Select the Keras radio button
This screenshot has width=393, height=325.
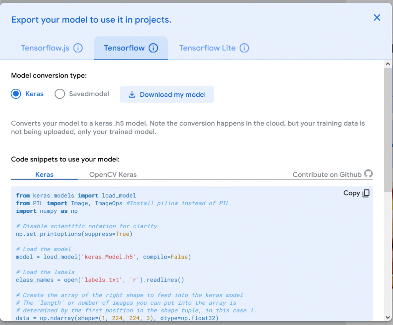click(x=16, y=94)
